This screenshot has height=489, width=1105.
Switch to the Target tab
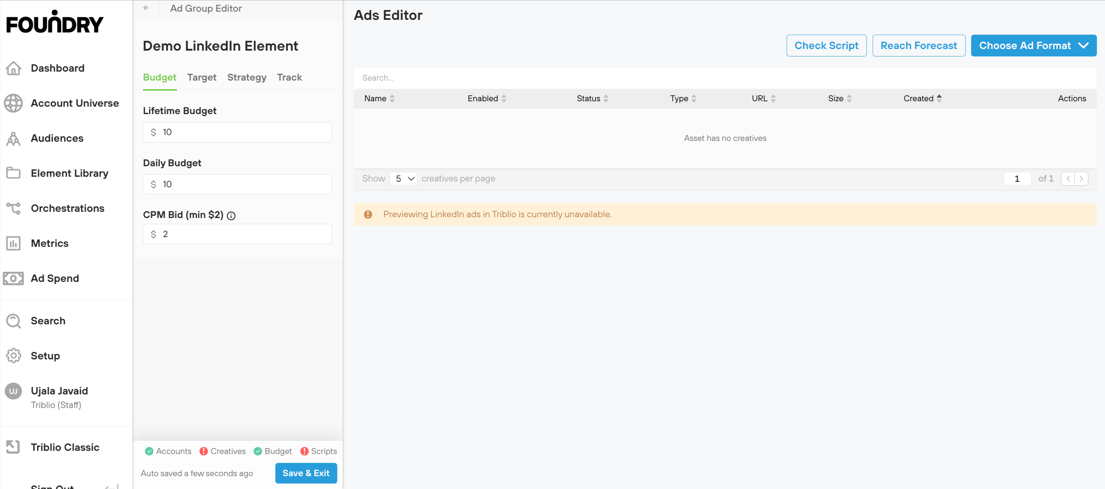[202, 77]
